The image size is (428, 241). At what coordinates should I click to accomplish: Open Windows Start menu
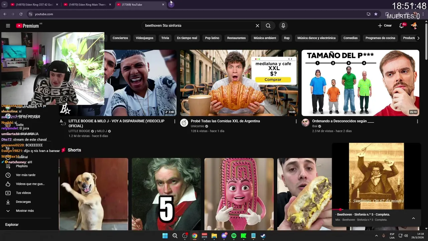pos(165,236)
